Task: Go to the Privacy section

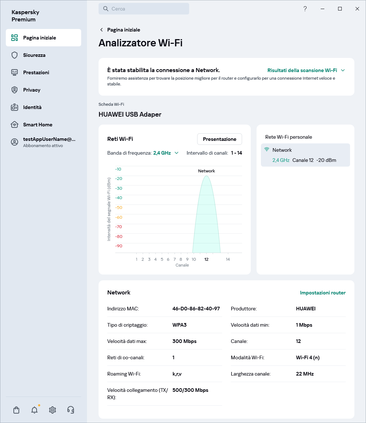Action: pos(32,90)
